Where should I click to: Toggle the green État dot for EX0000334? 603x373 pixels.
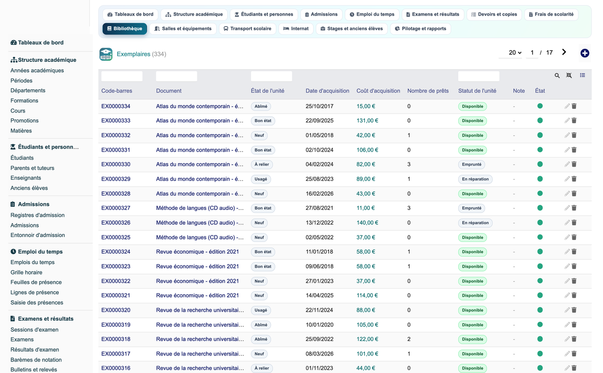(x=540, y=106)
